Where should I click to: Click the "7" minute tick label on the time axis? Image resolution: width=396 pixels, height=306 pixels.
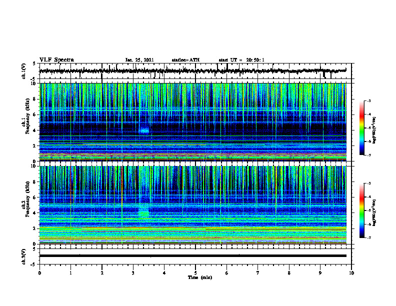[258, 273]
